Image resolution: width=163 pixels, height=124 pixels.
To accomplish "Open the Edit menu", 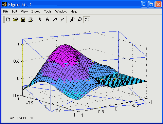I will click(15, 12).
